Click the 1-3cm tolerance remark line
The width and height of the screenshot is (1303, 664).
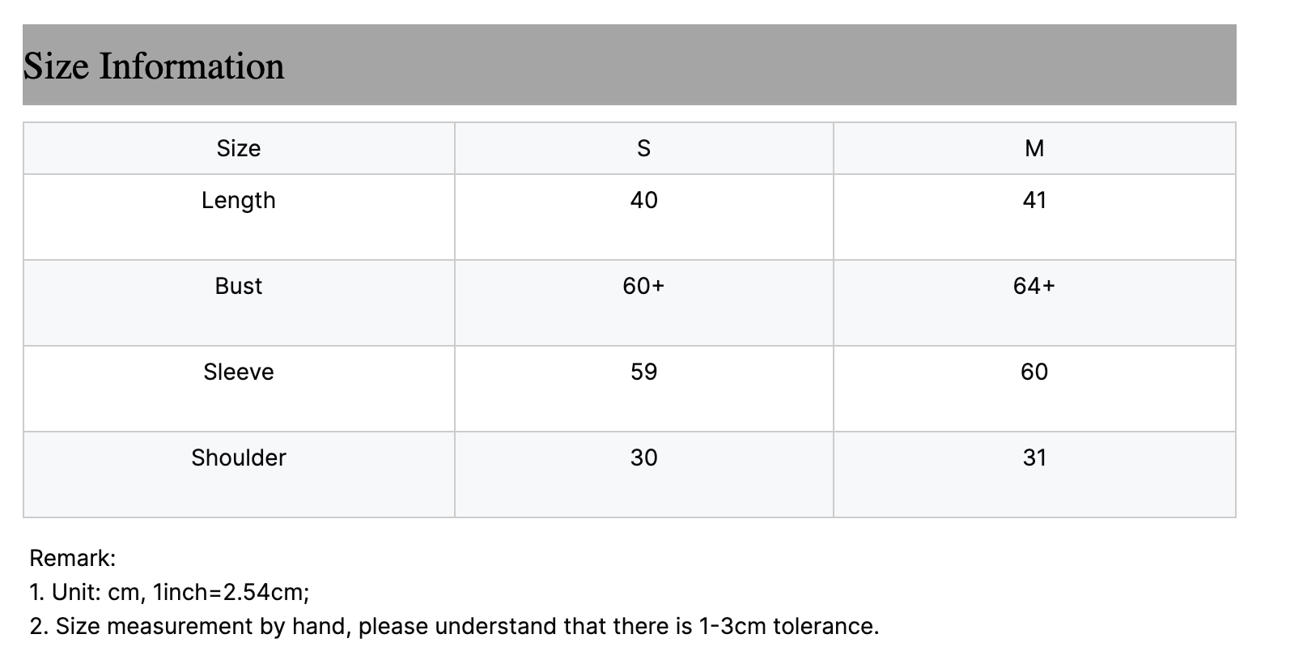point(453,626)
